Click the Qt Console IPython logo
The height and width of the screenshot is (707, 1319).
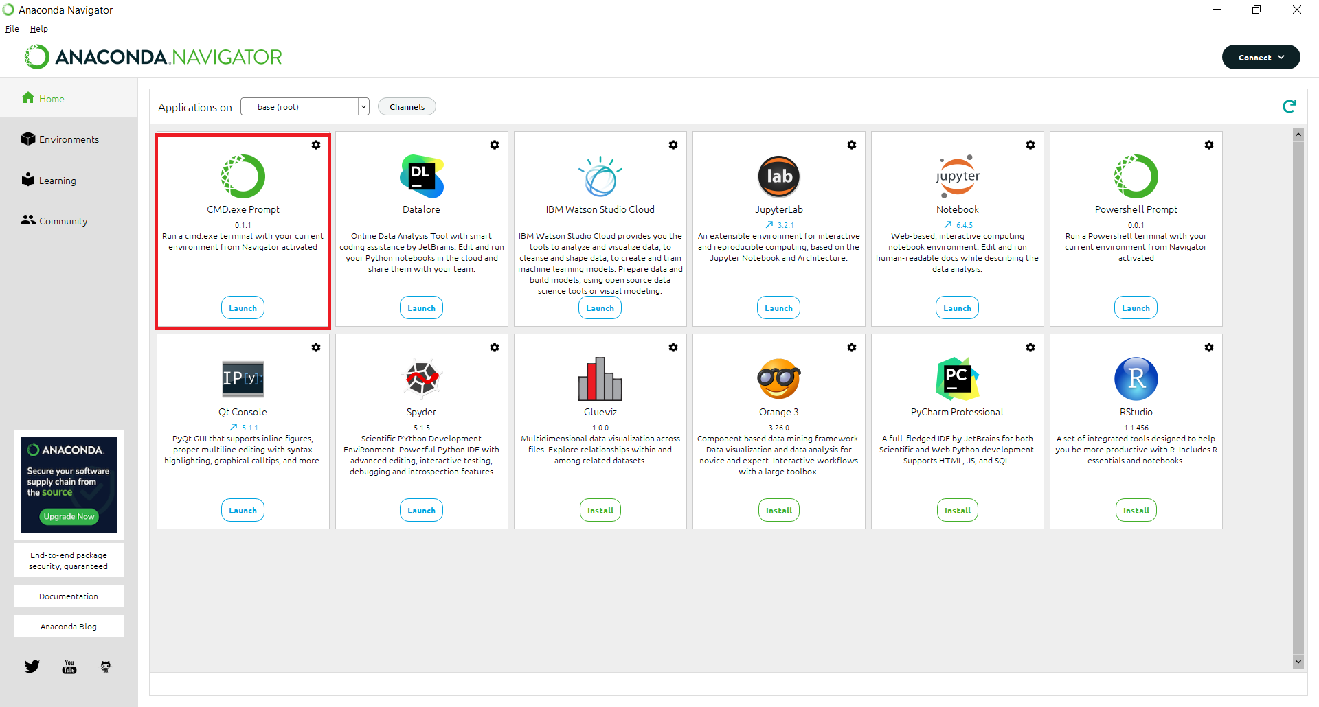(243, 379)
